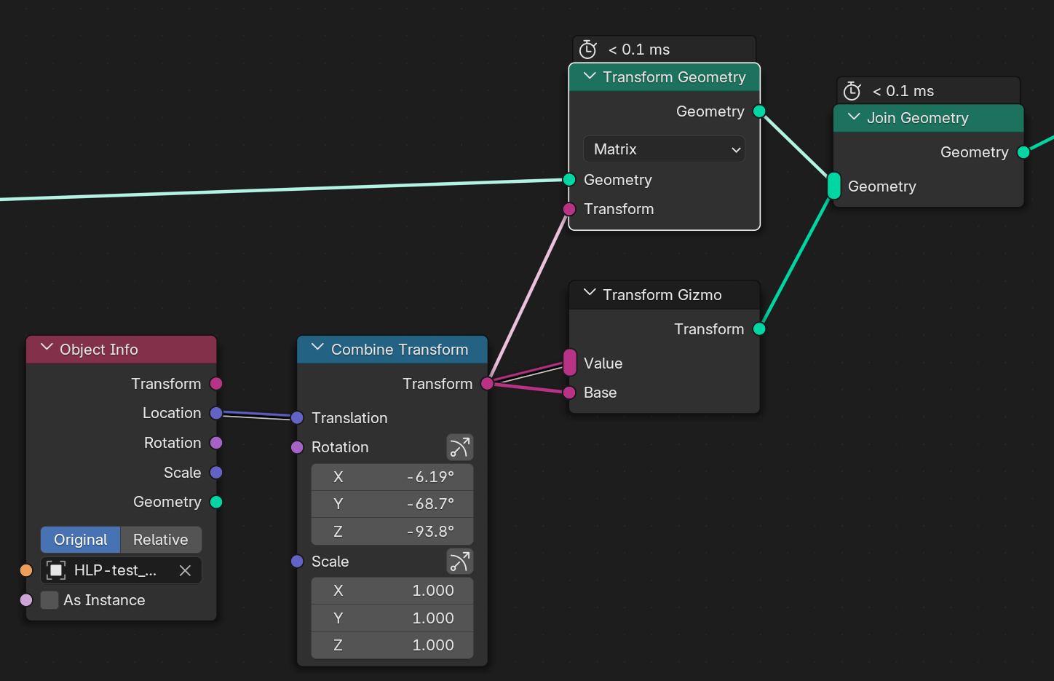Click the object icon in the HLP-test field
The height and width of the screenshot is (681, 1054).
coord(56,570)
